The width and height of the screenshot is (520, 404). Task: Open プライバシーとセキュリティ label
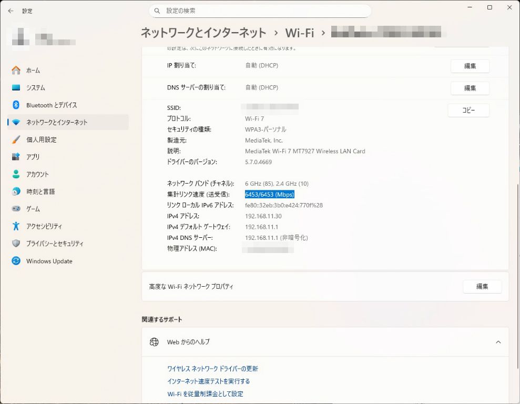(x=55, y=244)
